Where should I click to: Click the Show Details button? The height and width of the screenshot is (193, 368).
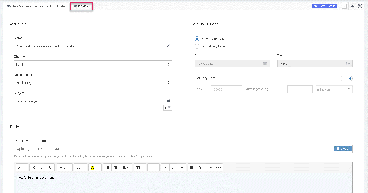pos(325,6)
